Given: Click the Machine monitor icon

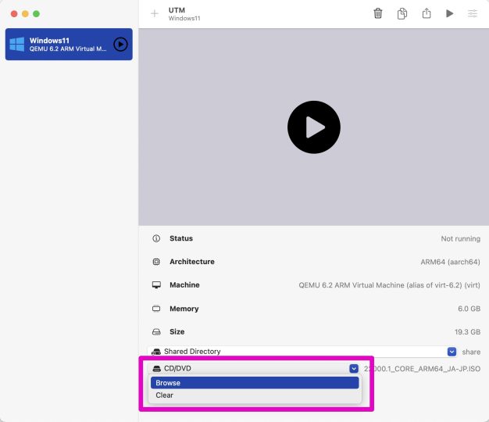Looking at the screenshot, I should (156, 284).
